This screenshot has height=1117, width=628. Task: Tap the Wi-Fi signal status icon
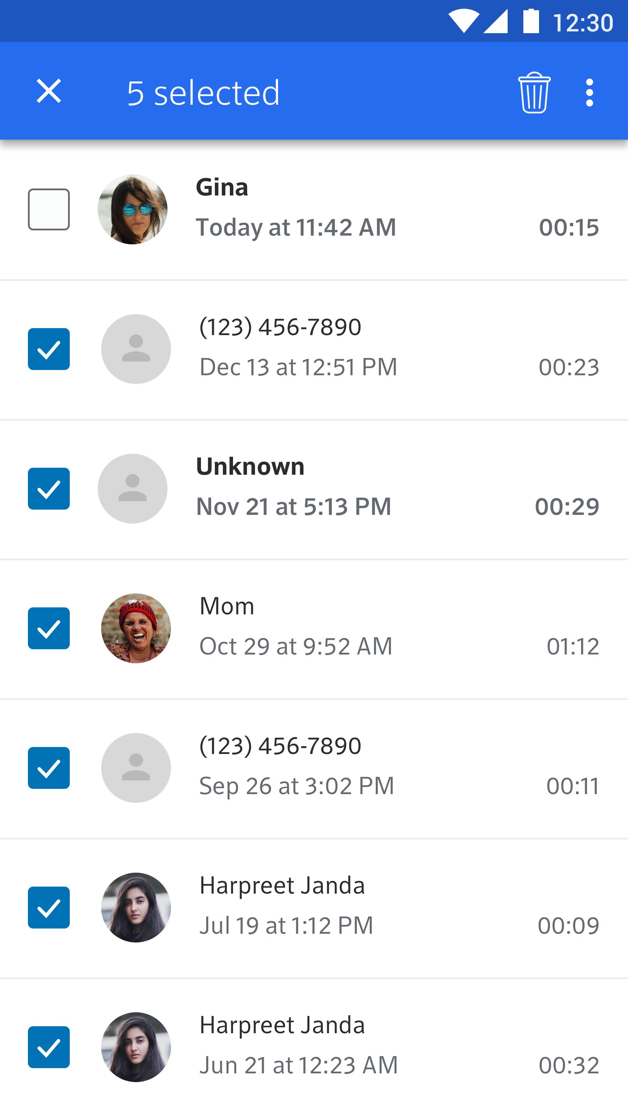pos(463,22)
